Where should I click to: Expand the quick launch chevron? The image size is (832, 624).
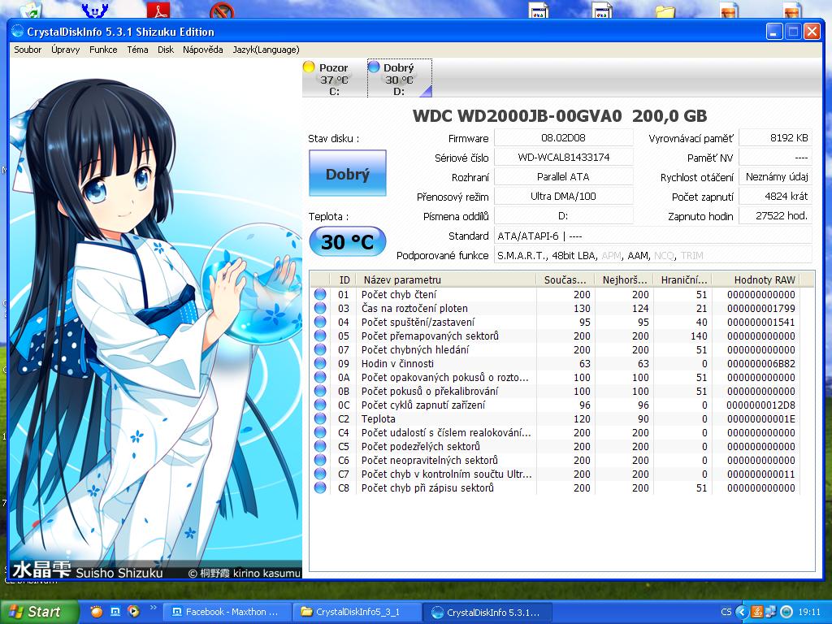[154, 608]
